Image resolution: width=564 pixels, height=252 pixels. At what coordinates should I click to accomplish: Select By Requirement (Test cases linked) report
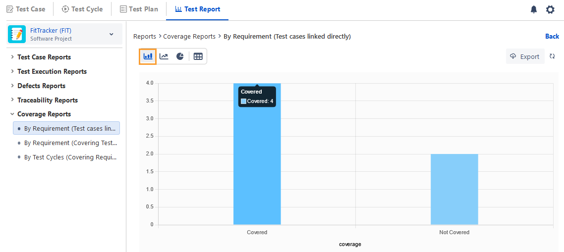click(x=66, y=128)
